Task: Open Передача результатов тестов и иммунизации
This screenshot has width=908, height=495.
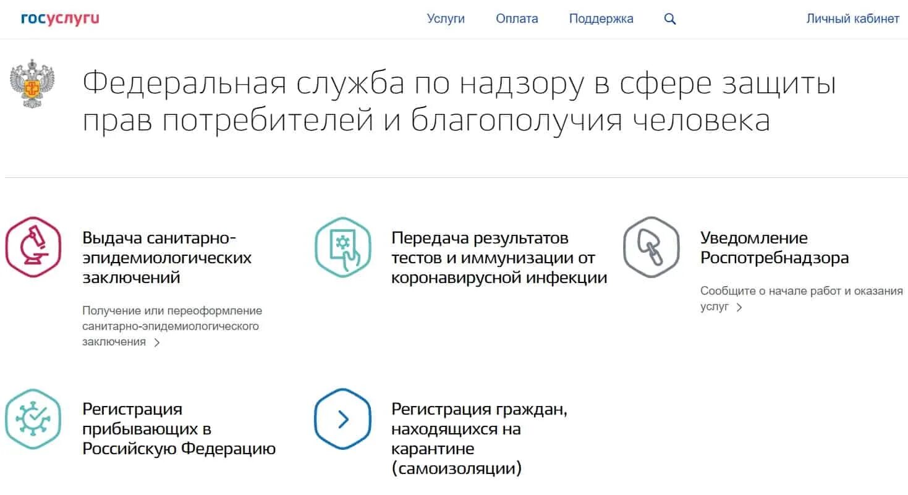Action: tap(499, 258)
